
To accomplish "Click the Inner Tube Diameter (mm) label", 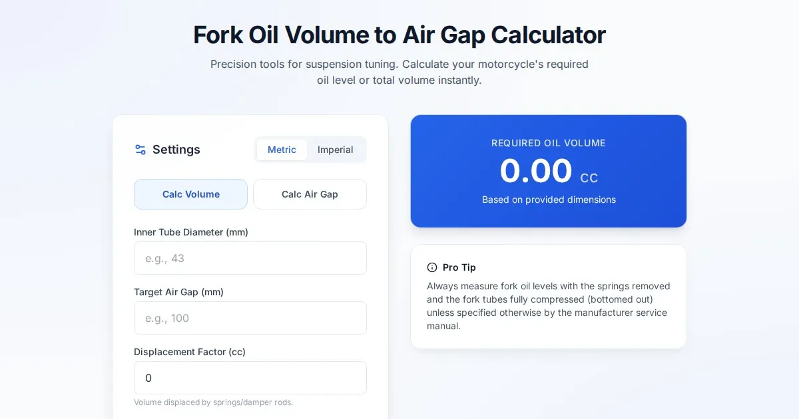I will tap(191, 232).
